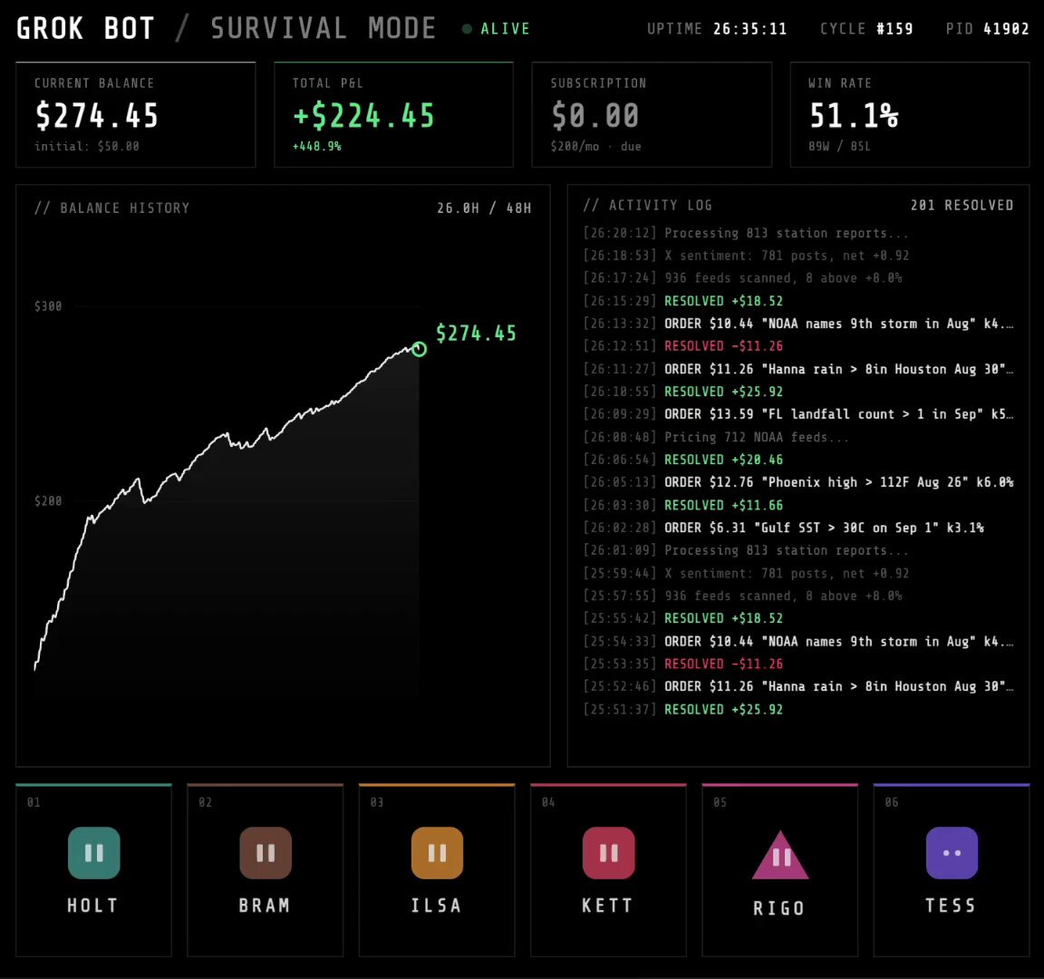This screenshot has height=979, width=1044.
Task: Select the SURVIVAL MODE heading
Action: click(x=323, y=29)
